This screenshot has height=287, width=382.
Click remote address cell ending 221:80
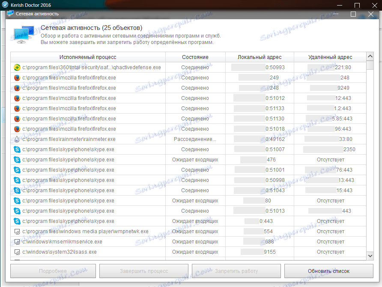pos(330,67)
